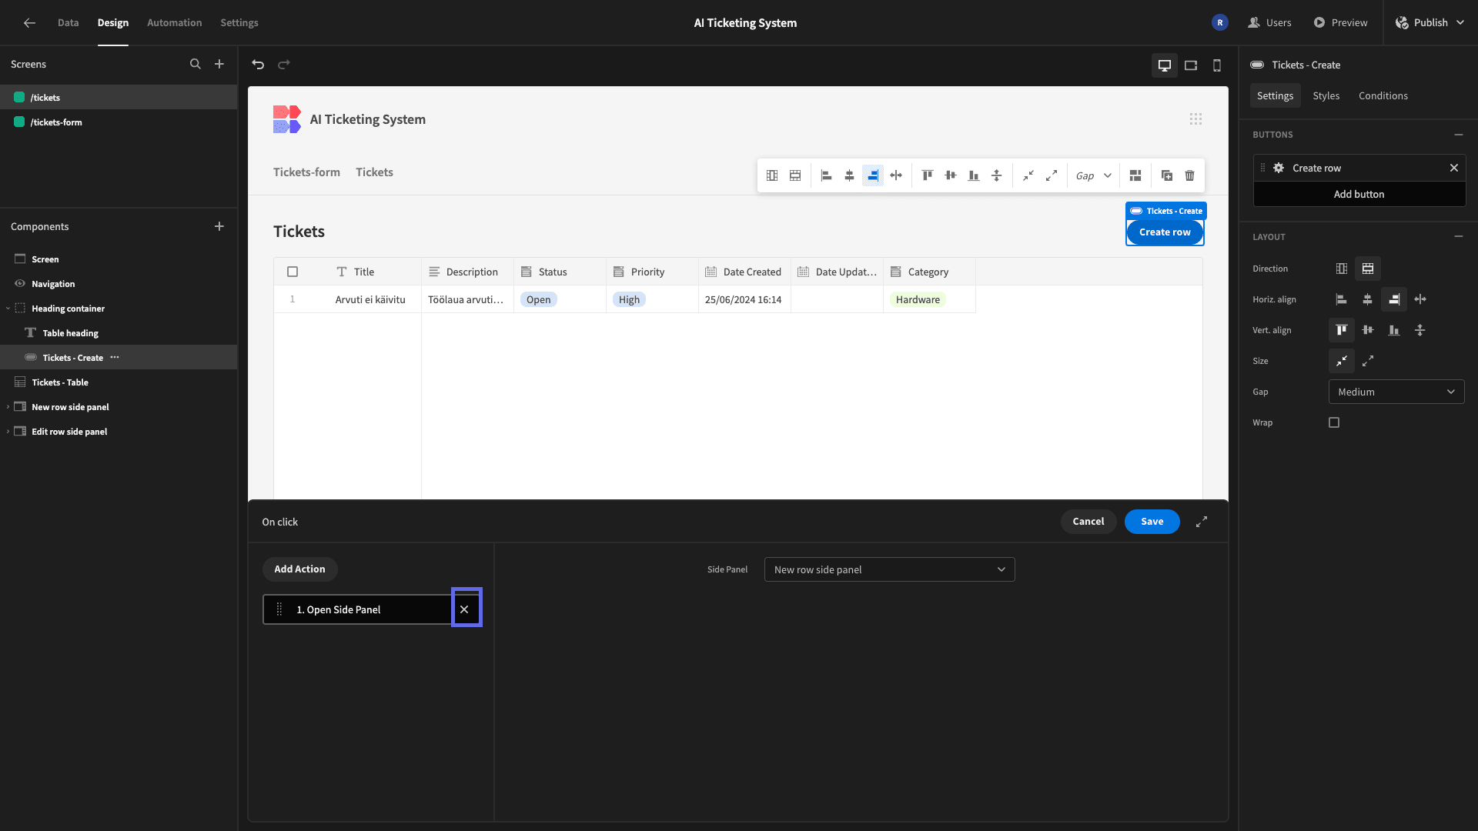Add a new screen with plus icon
The width and height of the screenshot is (1478, 831).
click(x=219, y=65)
